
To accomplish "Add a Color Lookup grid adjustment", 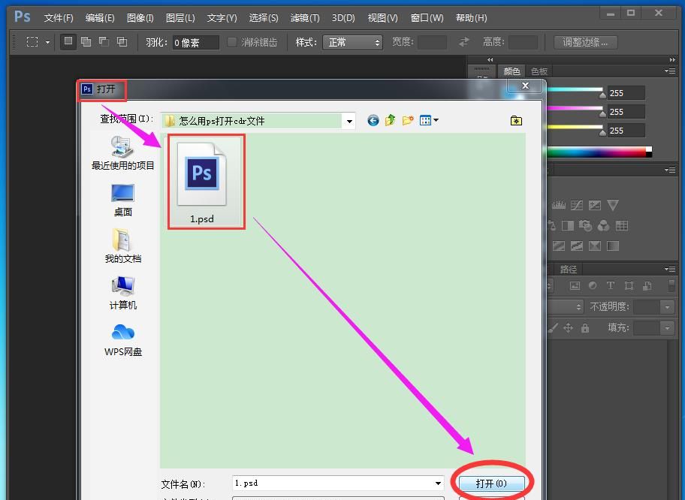I will tap(622, 225).
